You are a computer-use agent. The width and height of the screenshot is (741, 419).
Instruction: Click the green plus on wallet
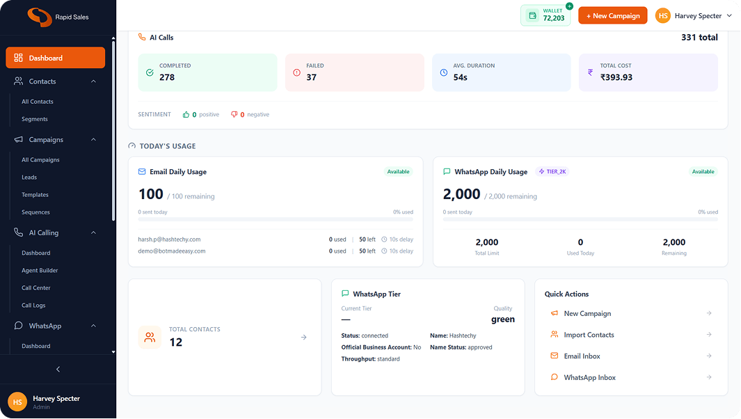click(x=569, y=6)
